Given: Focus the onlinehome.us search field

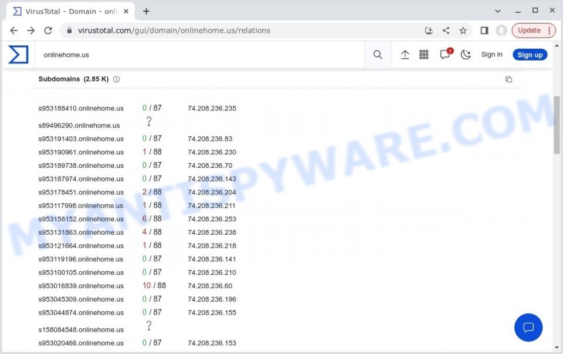Looking at the screenshot, I should pos(199,55).
